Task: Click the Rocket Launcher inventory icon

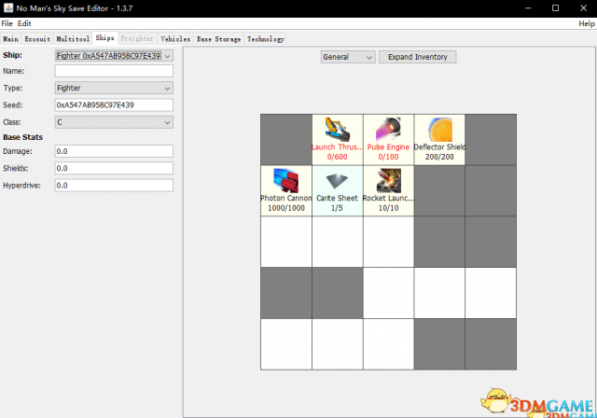Action: (x=388, y=180)
